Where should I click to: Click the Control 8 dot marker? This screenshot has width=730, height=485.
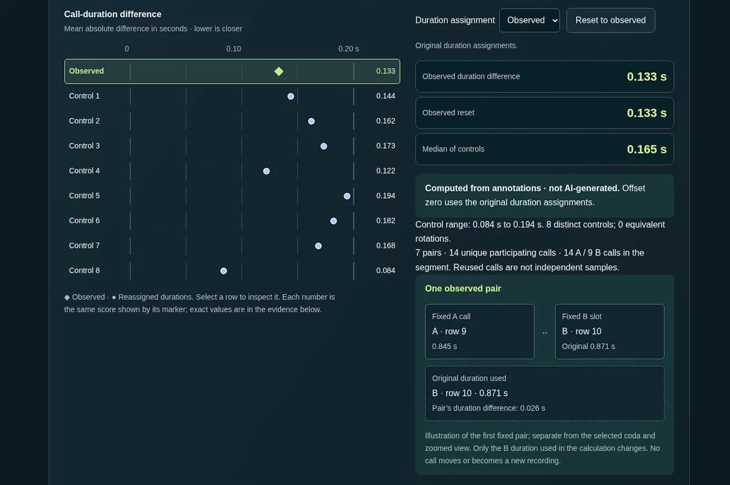click(x=224, y=271)
